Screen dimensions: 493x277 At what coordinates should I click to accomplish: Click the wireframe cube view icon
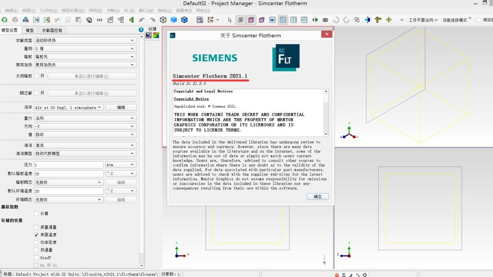click(x=163, y=19)
